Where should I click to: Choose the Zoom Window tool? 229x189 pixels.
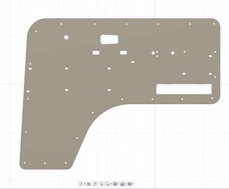click(x=107, y=184)
